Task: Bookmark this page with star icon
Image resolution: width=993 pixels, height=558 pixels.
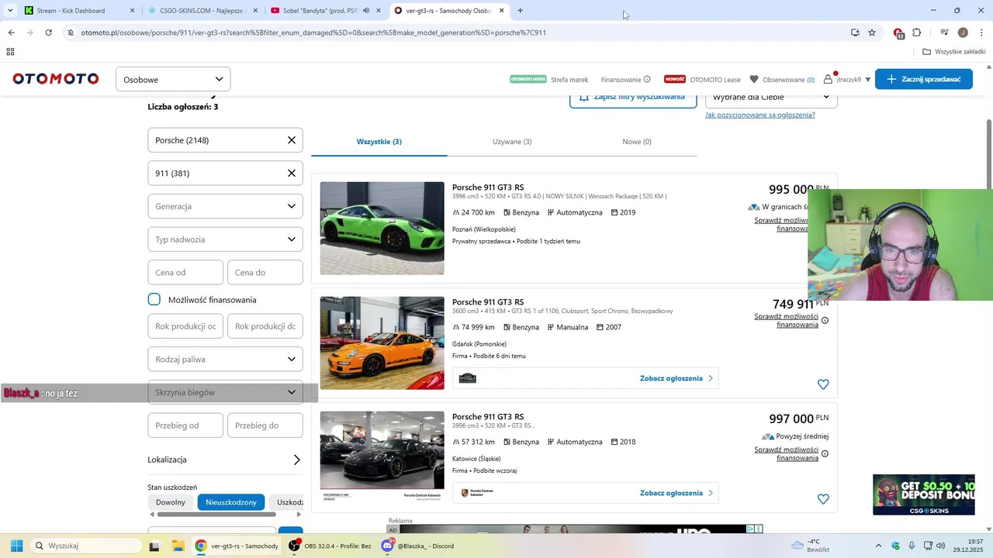Action: pyautogui.click(x=872, y=33)
